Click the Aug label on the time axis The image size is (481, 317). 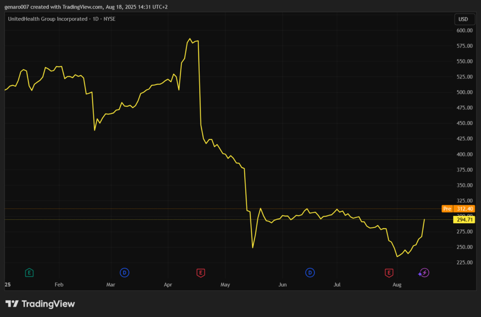tap(397, 285)
